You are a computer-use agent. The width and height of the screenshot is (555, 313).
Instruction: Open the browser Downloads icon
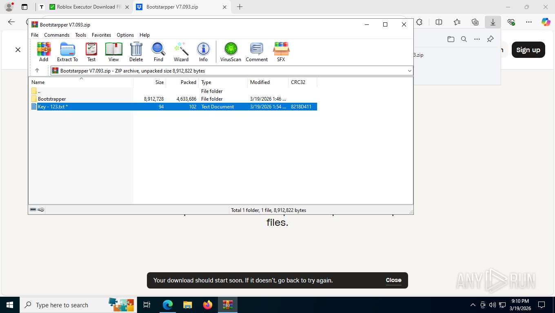tap(493, 22)
